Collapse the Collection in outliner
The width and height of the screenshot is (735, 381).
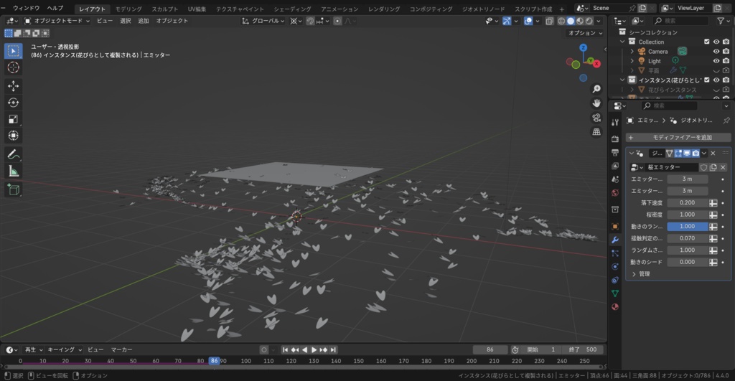click(622, 42)
